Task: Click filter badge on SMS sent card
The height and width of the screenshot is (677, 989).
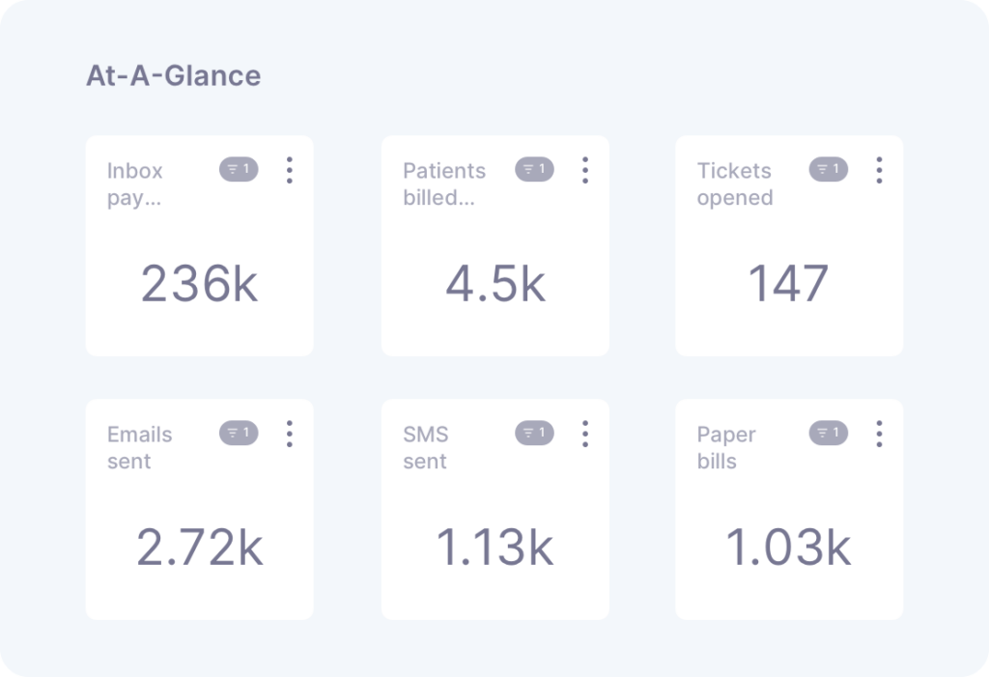Action: (534, 433)
